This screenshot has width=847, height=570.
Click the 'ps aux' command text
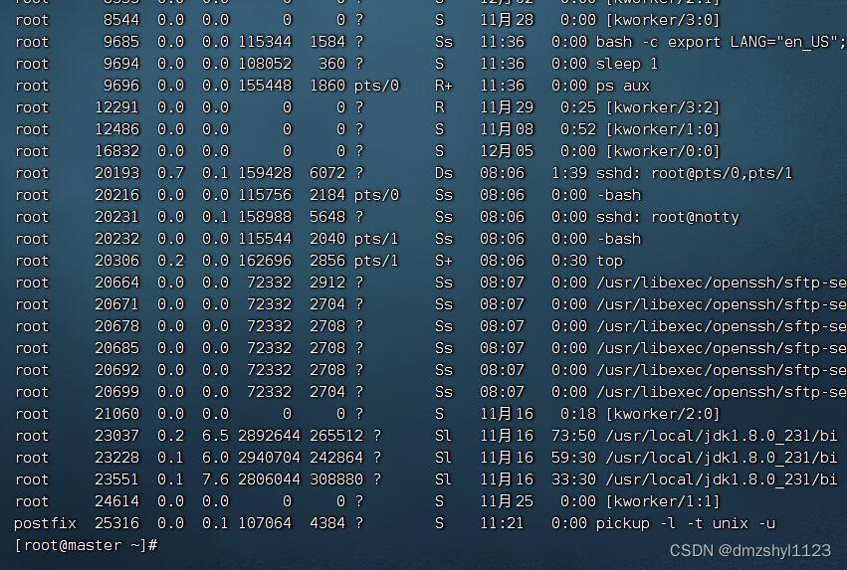pyautogui.click(x=622, y=86)
